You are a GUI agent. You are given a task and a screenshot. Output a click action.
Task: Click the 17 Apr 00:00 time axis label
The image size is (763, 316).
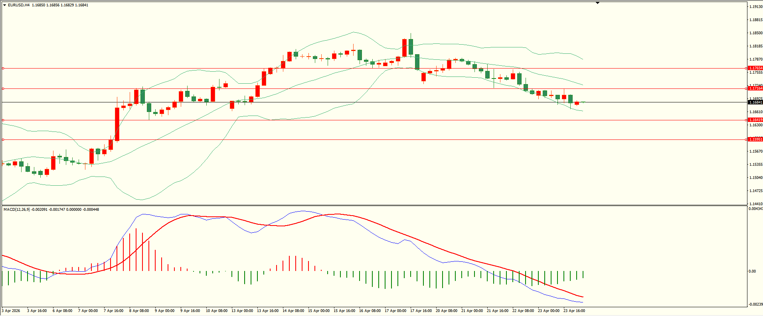[x=395, y=311]
